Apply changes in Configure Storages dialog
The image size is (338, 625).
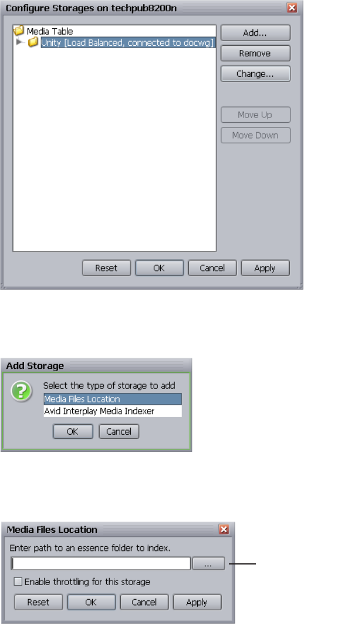(265, 268)
